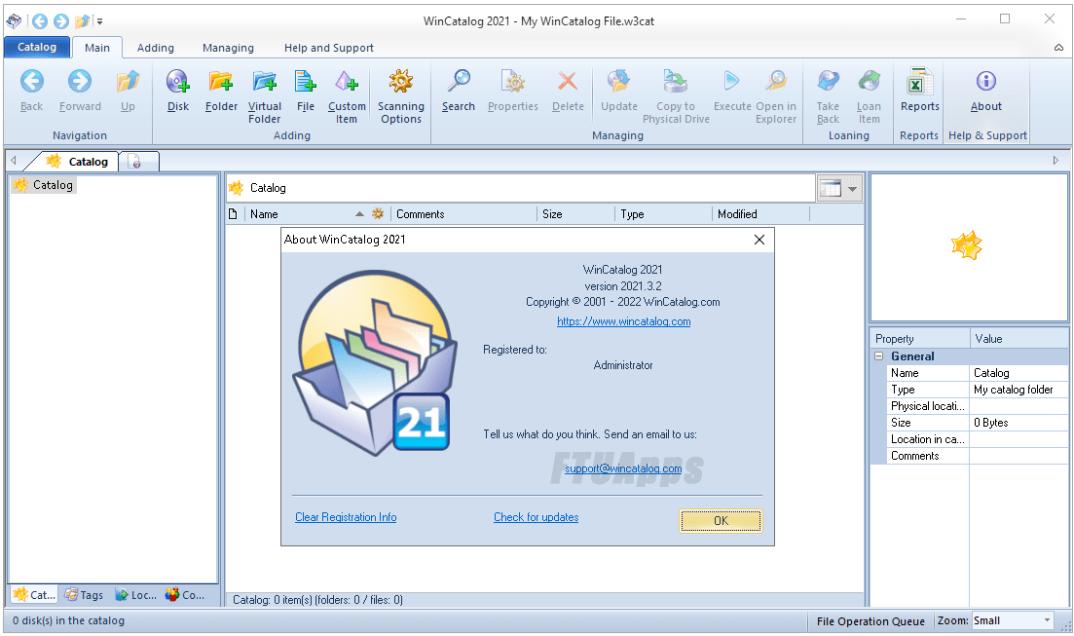
Task: Sort list by the Modified column header
Action: (760, 214)
